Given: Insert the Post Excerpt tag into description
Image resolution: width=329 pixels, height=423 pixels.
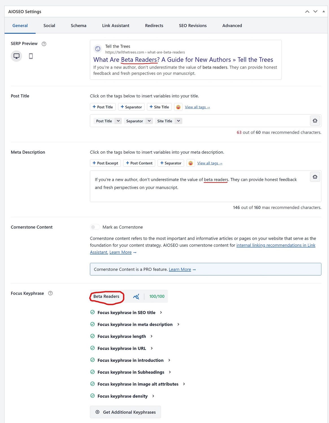Looking at the screenshot, I should tap(105, 163).
